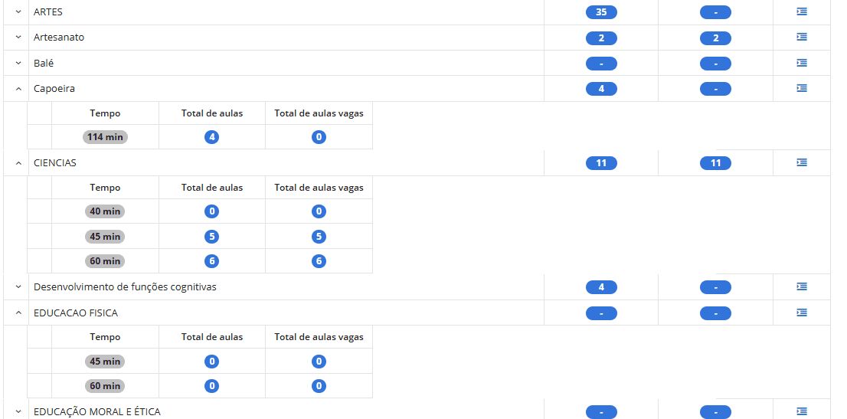Click the 114 min time badge
The image size is (847, 419).
[x=105, y=137]
